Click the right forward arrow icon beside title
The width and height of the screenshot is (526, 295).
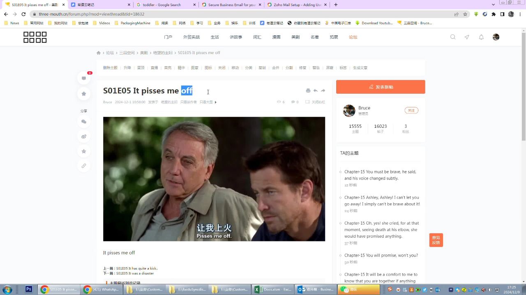point(323,91)
